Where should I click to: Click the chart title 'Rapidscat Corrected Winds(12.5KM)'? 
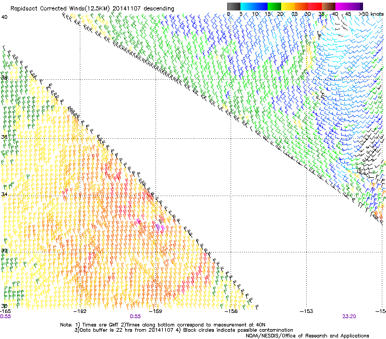coord(60,9)
